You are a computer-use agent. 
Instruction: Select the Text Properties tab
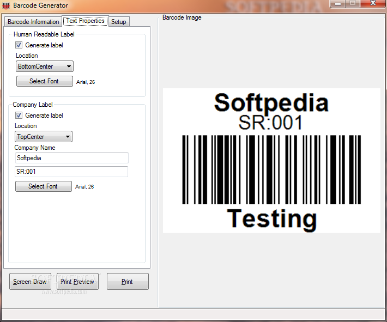85,21
